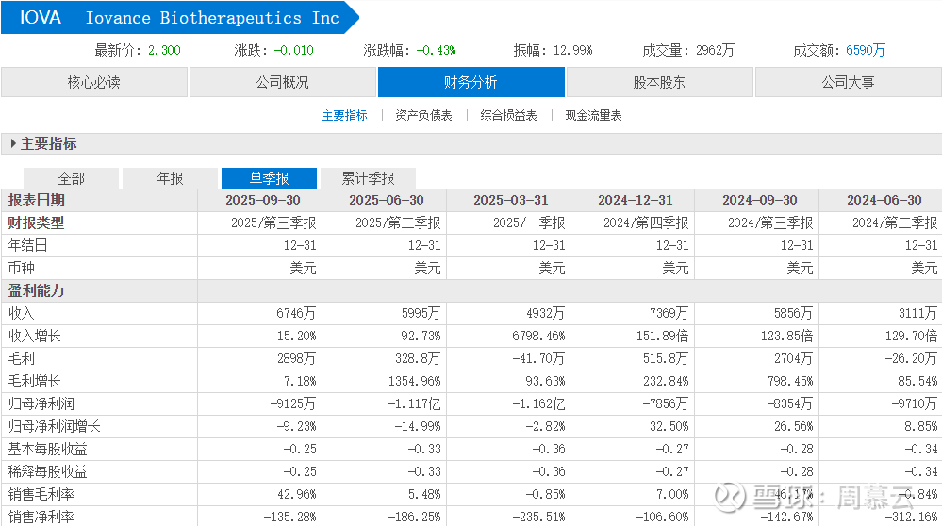Click the 涨跌 value -0.010
The image size is (942, 526).
click(x=294, y=51)
